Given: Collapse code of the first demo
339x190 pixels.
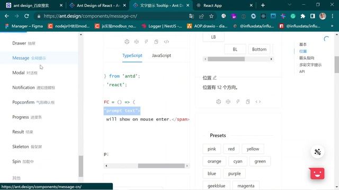Looking at the screenshot, I should (166, 42).
